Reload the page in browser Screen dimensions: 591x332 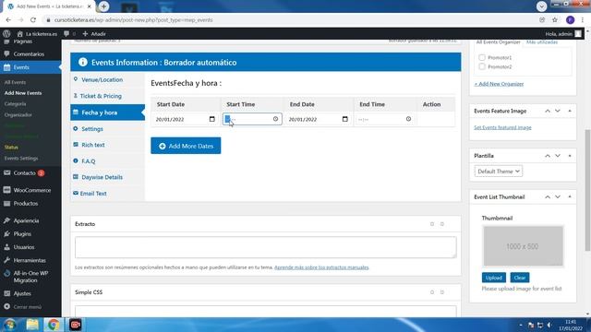point(33,20)
